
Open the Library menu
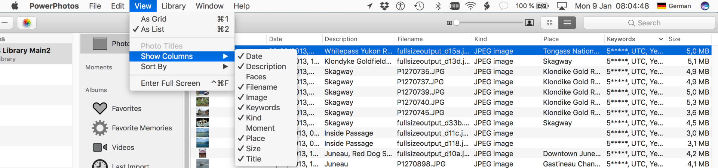(x=174, y=6)
